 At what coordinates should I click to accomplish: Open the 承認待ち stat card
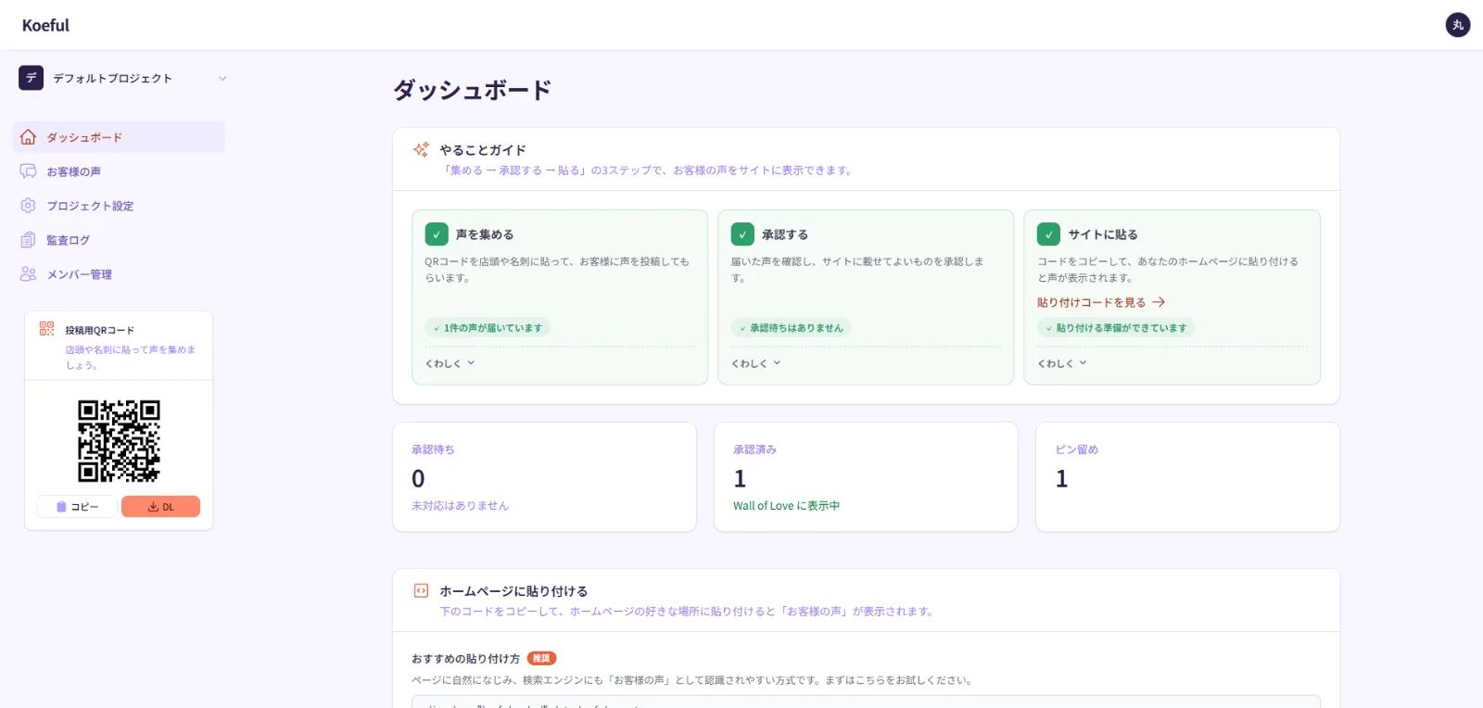coord(544,477)
